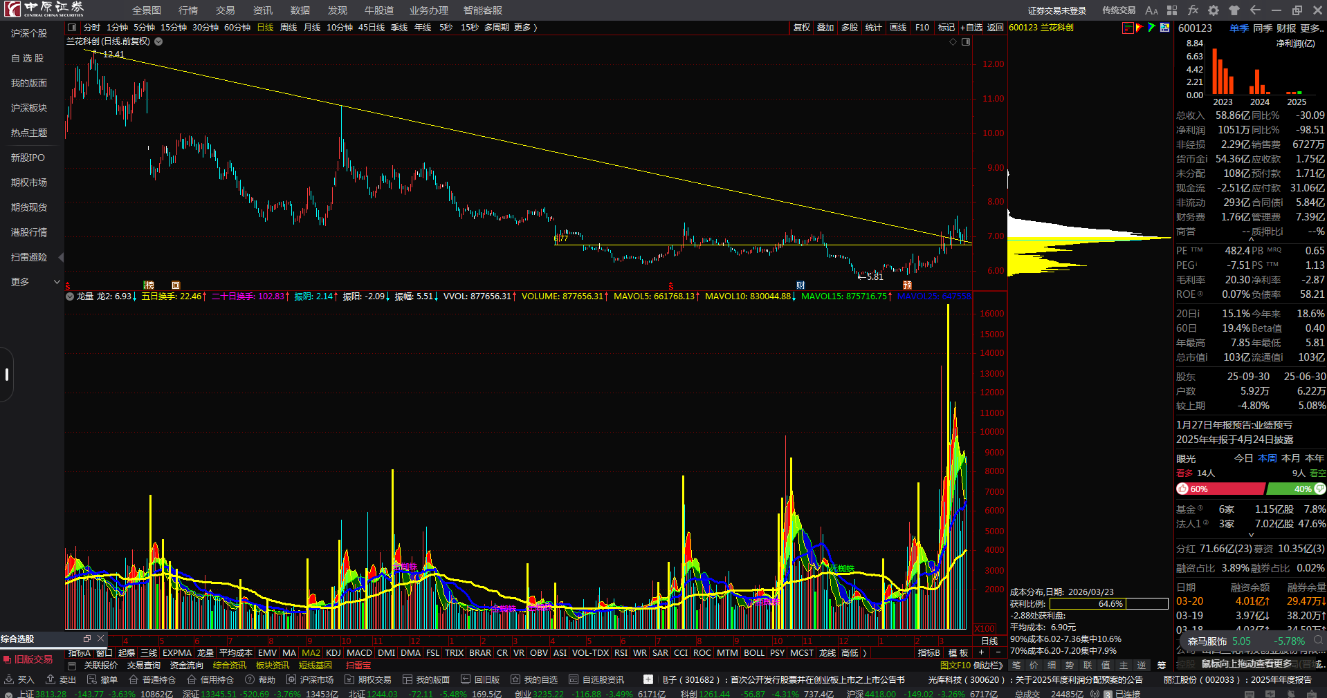
Task: Toggle the 多股 multi-stock view
Action: click(x=850, y=28)
